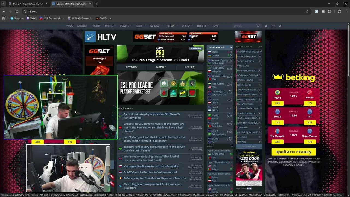Click the address bar showing hltv.org
The image size is (350, 197).
point(164,11)
